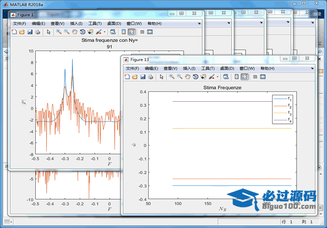Image resolution: width=327 pixels, height=228 pixels.
Task: Select Data Cursor tool in Figure 13 toolbar
Action: coord(204,77)
